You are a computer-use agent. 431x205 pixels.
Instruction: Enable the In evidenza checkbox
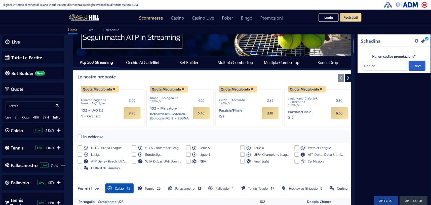click(80, 137)
